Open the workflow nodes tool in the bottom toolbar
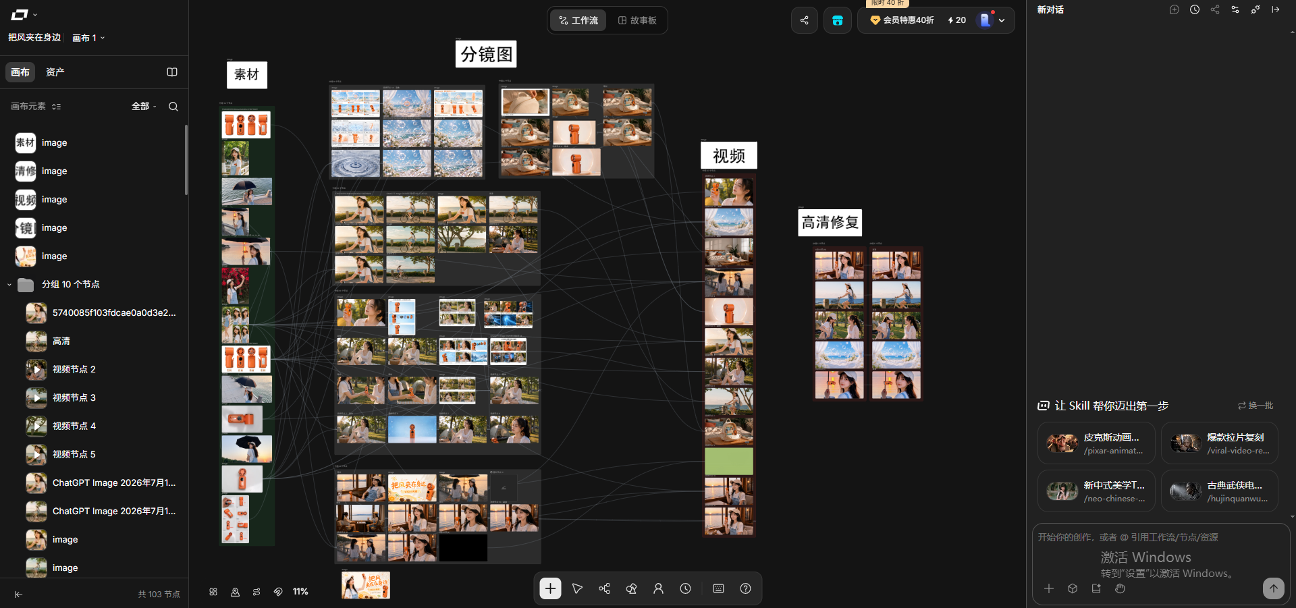 coord(604,588)
